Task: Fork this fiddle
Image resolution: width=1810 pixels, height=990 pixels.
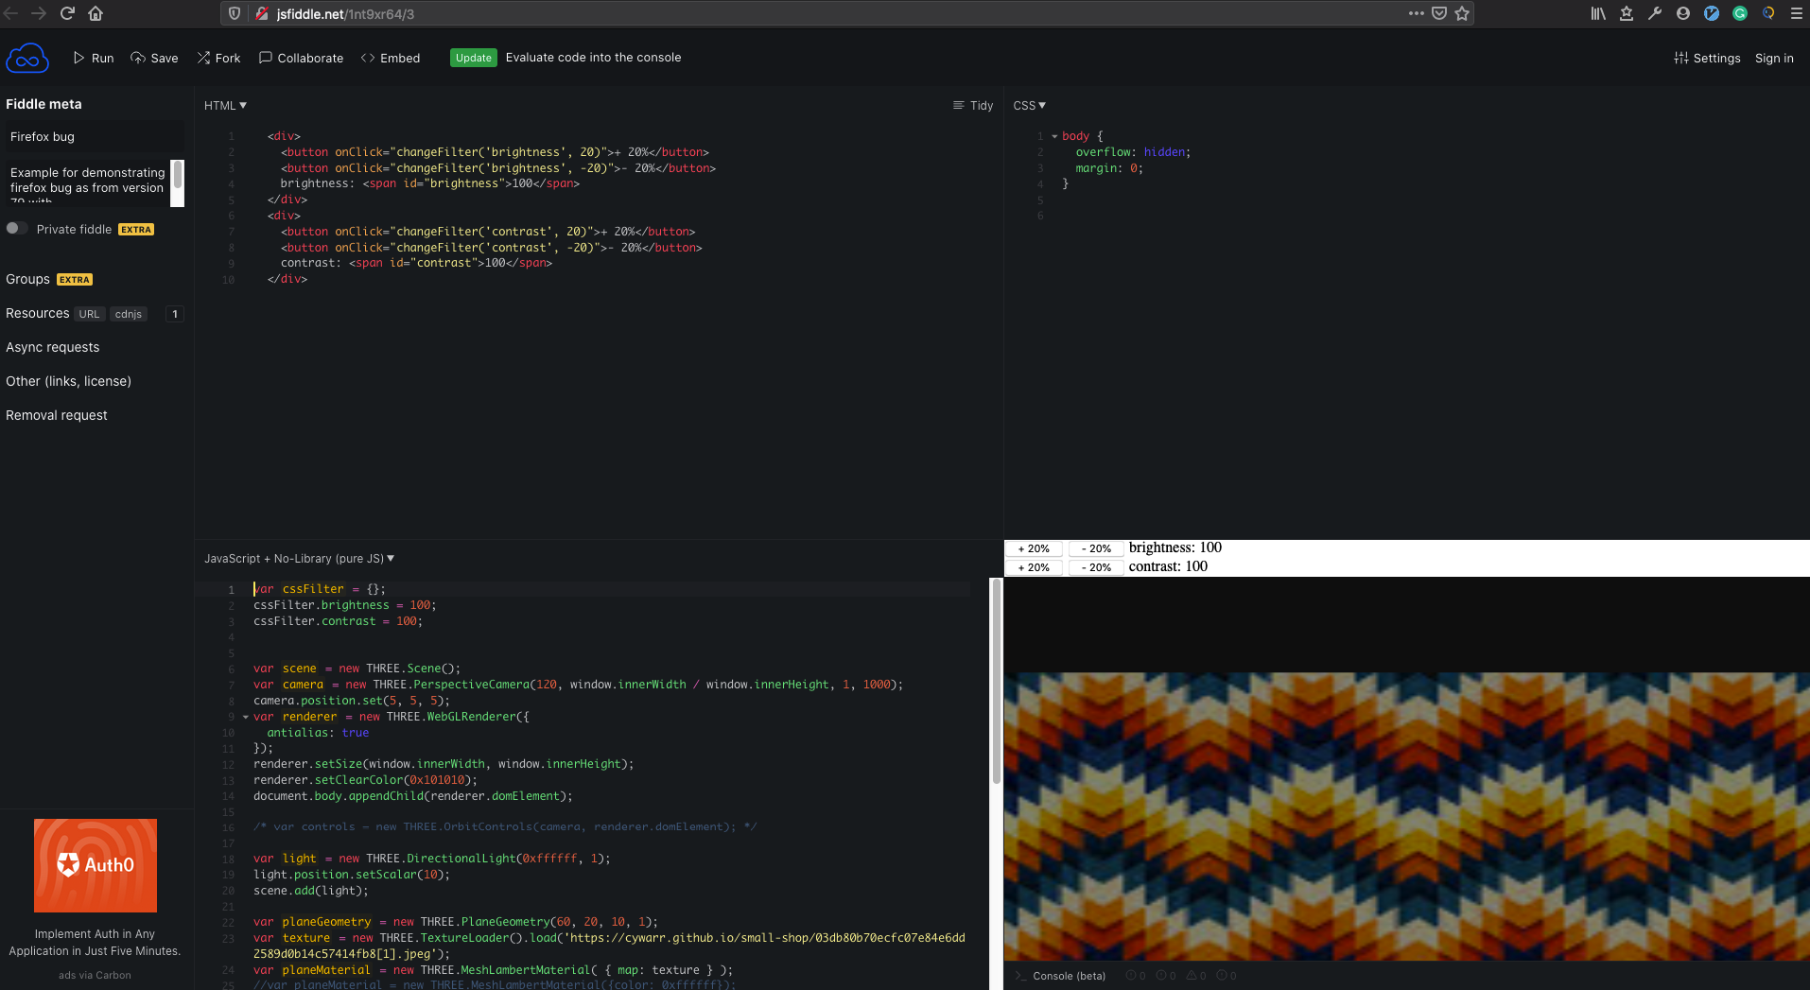Action: (x=218, y=58)
